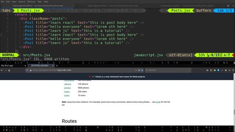Go to the browser home page

9,70
